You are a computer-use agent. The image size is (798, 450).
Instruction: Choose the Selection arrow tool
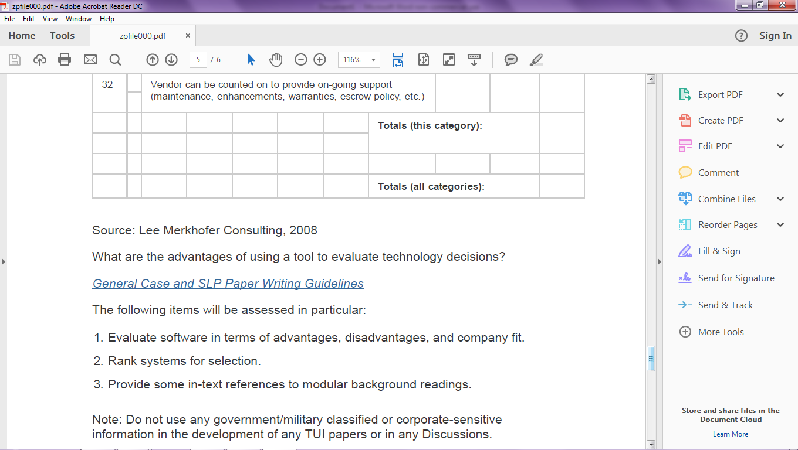pos(251,60)
